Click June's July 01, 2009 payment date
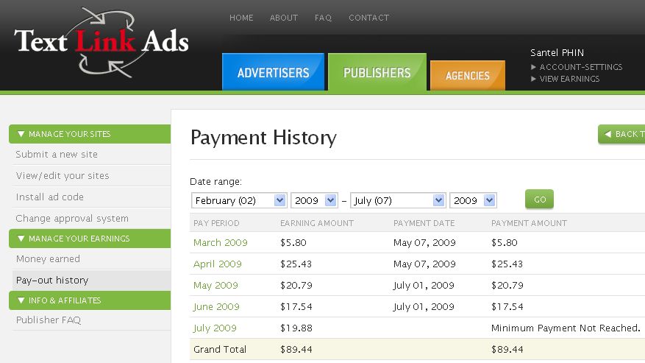Viewport: 645px width, 363px height. (x=424, y=306)
